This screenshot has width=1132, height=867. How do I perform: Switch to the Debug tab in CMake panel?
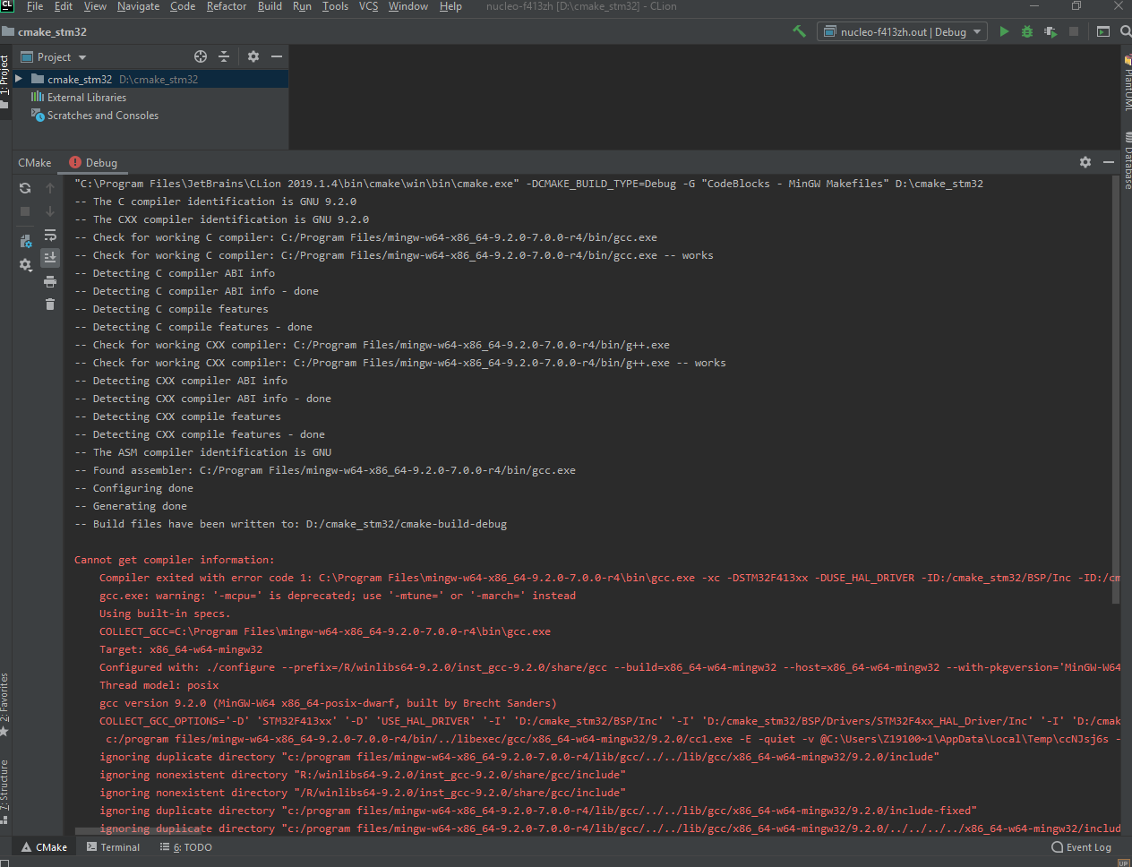tap(93, 163)
